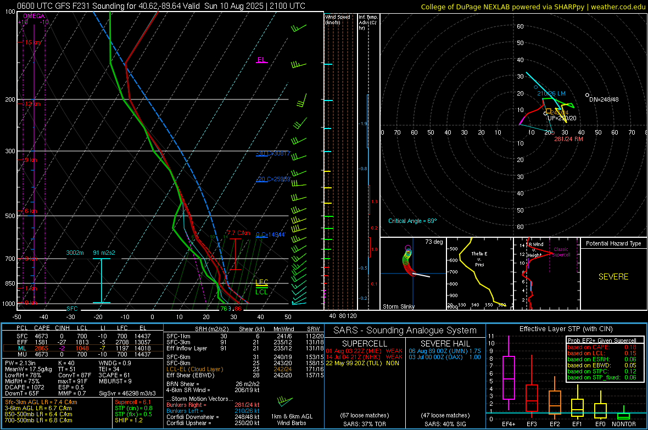The height and width of the screenshot is (430, 648).
Task: Click the -30 C=30817' height label
Action: [273, 153]
